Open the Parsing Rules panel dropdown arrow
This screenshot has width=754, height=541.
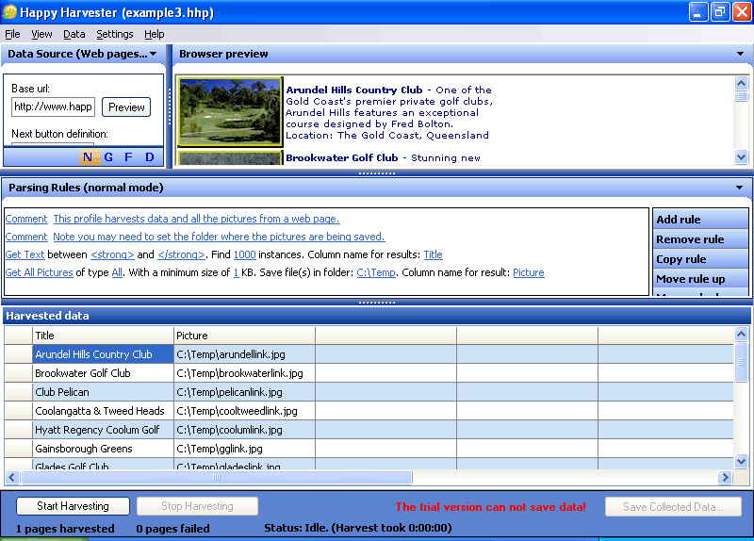tap(740, 188)
